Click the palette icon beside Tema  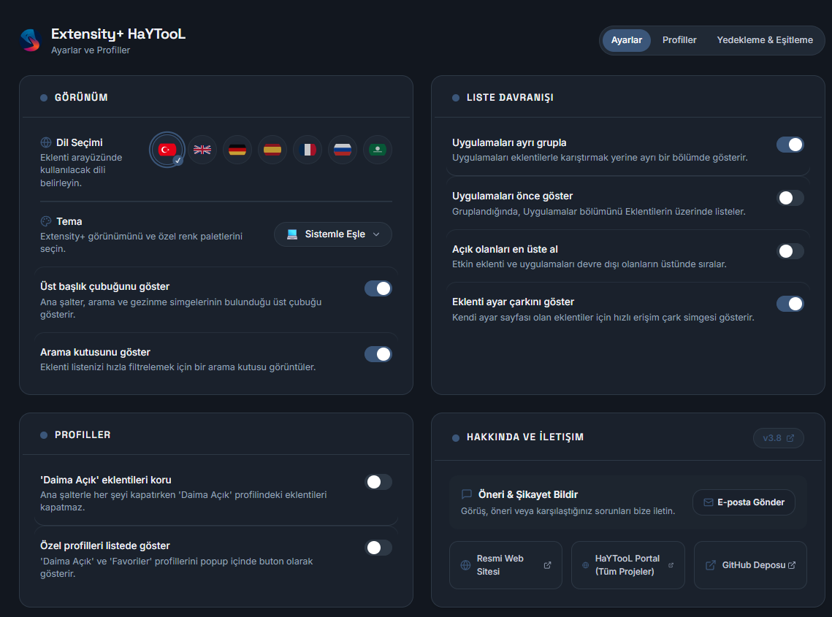point(46,221)
